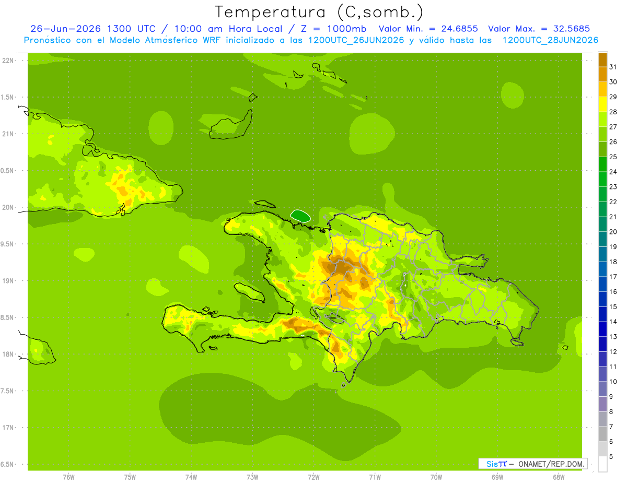The height and width of the screenshot is (484, 627).
Task: Click the '21N' latitude axis label
Action: pyautogui.click(x=9, y=134)
